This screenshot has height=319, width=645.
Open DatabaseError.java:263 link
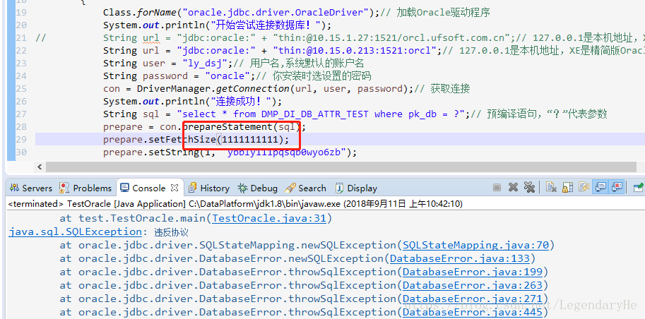tap(472, 285)
